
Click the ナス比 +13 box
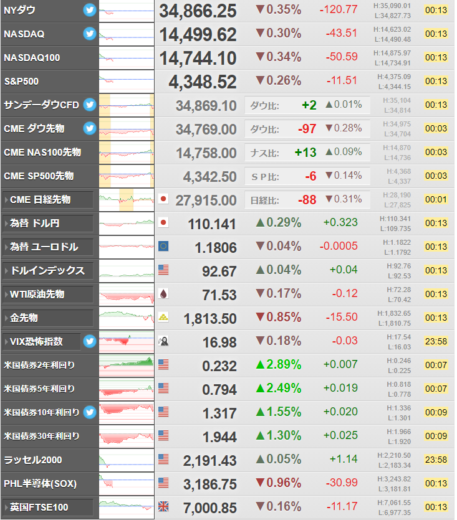[307, 153]
